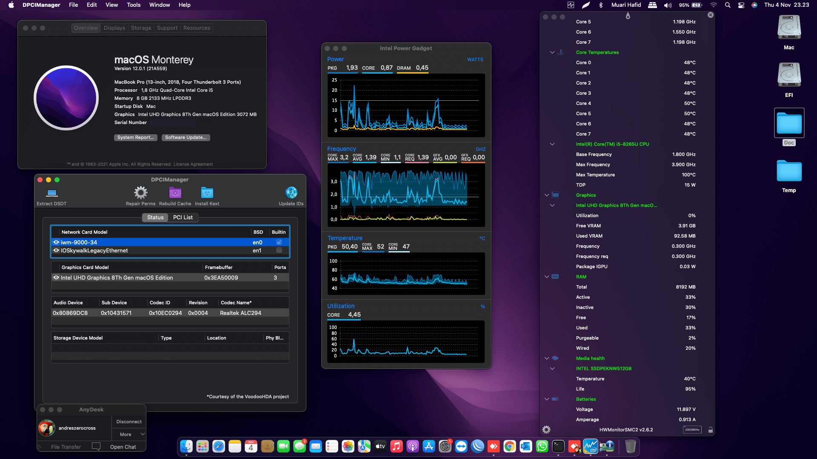This screenshot has height=459, width=817.
Task: Open TeamViewer from the Dock
Action: (461, 446)
